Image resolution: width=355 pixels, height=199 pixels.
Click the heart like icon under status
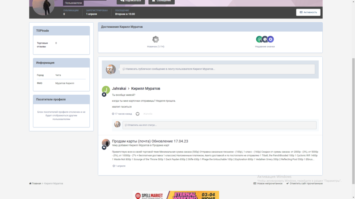[x=137, y=114]
